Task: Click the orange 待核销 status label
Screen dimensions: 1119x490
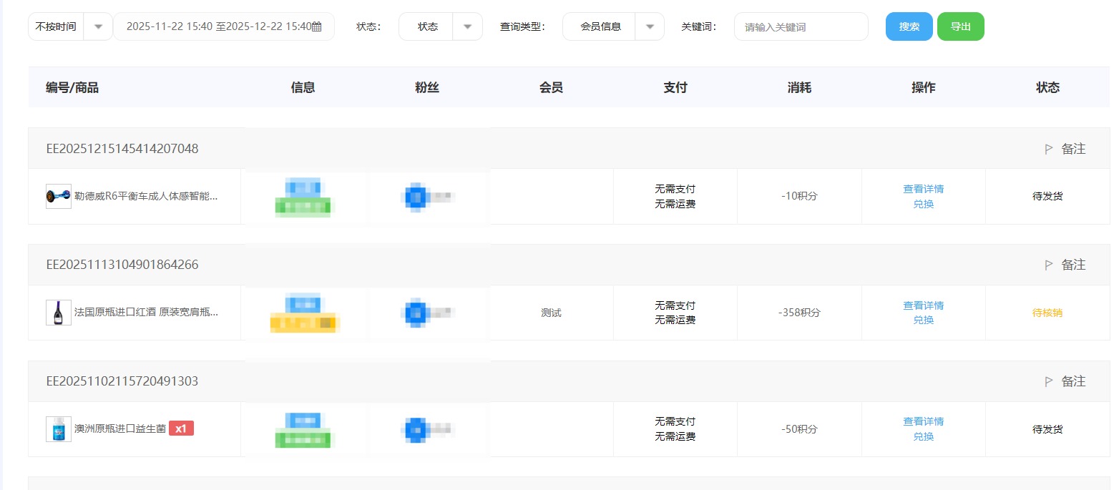Action: (1047, 313)
